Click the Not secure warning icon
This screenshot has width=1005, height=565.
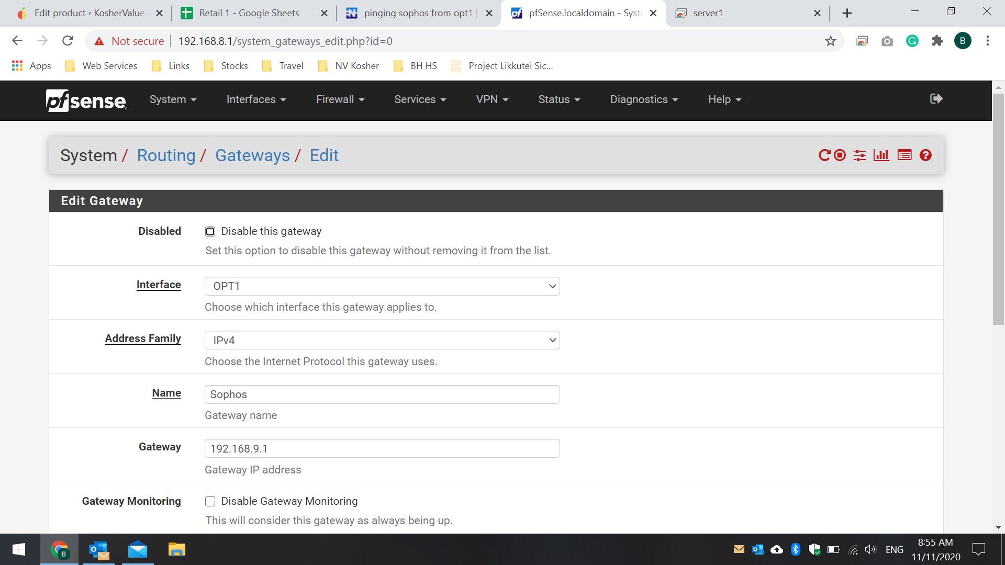coord(99,41)
